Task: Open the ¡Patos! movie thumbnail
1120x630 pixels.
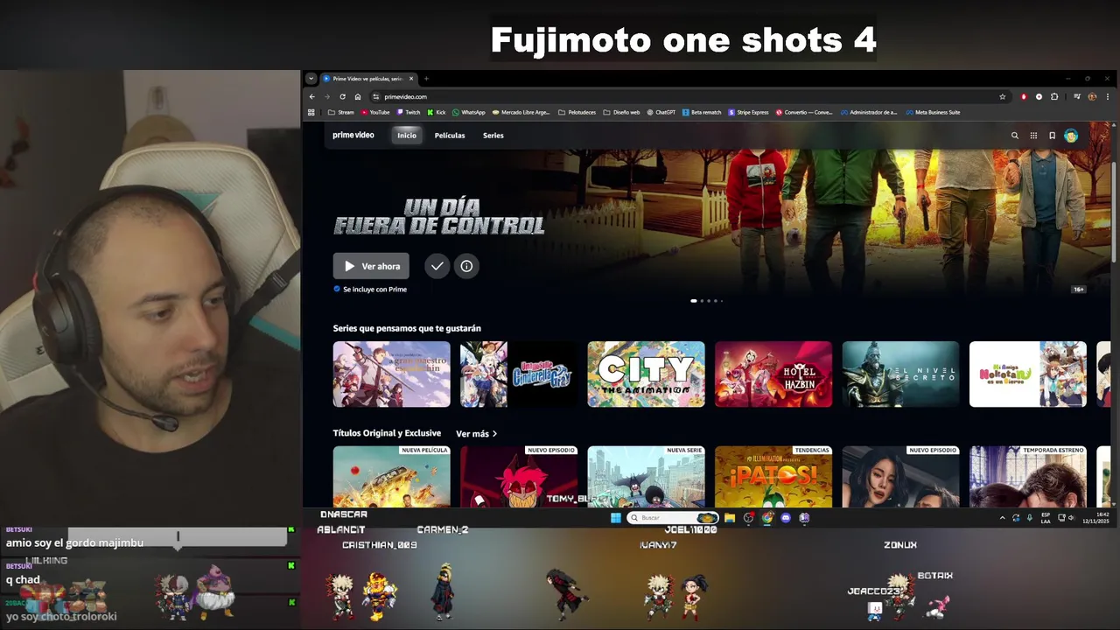Action: [773, 476]
